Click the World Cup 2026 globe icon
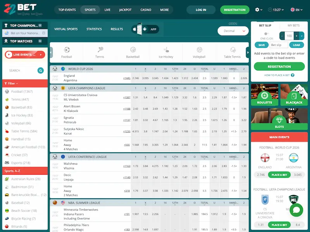The height and width of the screenshot is (232, 310). [63, 69]
